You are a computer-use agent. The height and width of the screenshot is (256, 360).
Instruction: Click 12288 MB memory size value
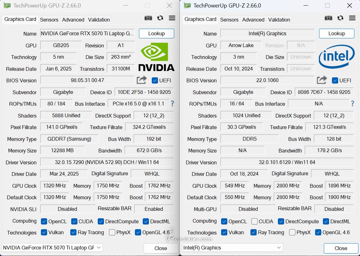[62, 150]
